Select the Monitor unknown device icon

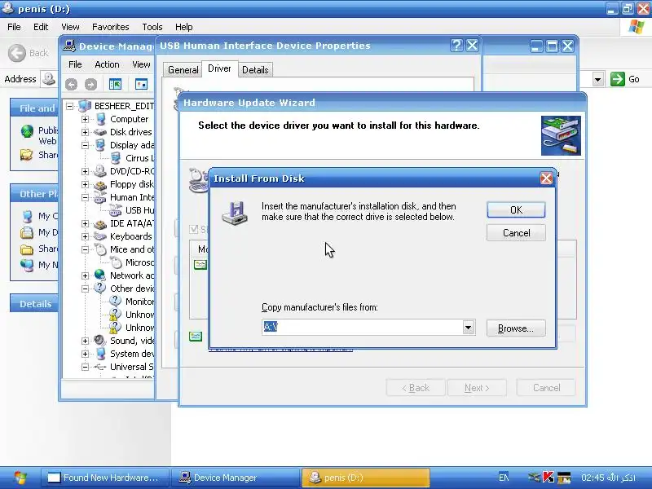tap(115, 301)
